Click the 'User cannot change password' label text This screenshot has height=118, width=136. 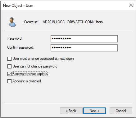coord(35,66)
